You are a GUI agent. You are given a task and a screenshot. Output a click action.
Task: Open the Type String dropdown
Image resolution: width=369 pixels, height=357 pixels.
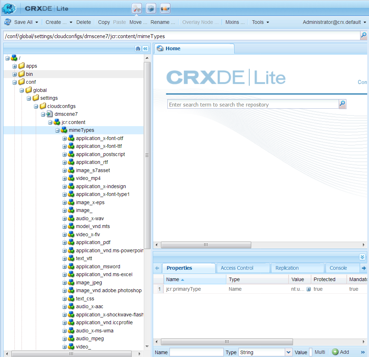pyautogui.click(x=288, y=352)
